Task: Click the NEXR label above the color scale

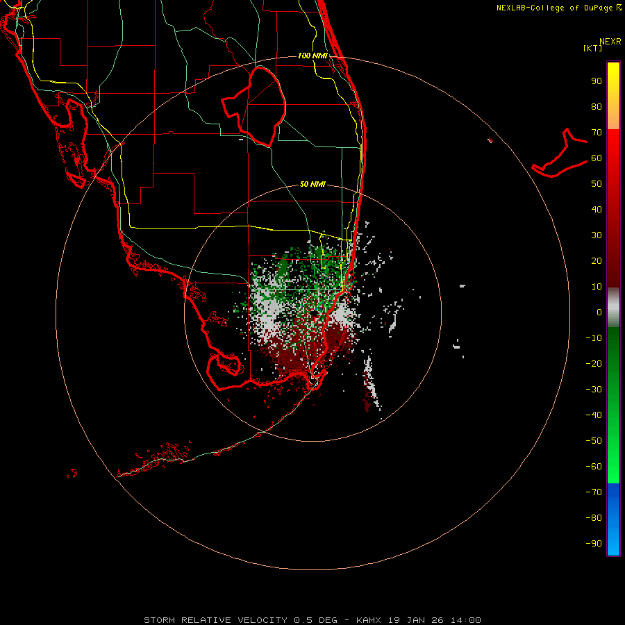Action: pos(610,42)
